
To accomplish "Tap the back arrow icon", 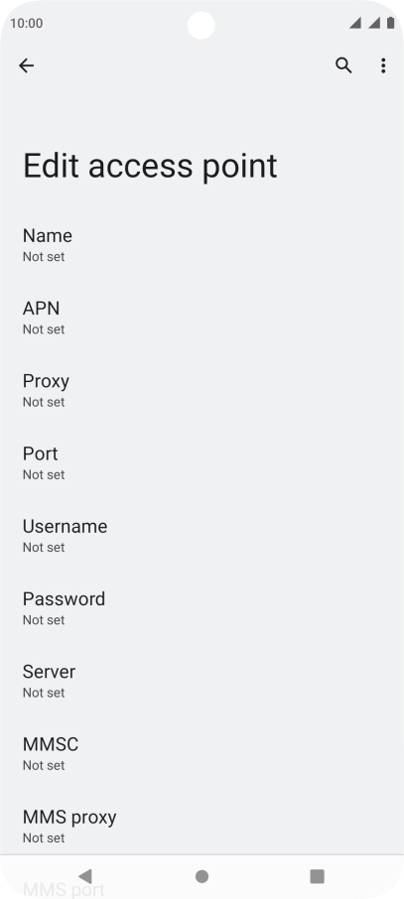I will coord(27,65).
